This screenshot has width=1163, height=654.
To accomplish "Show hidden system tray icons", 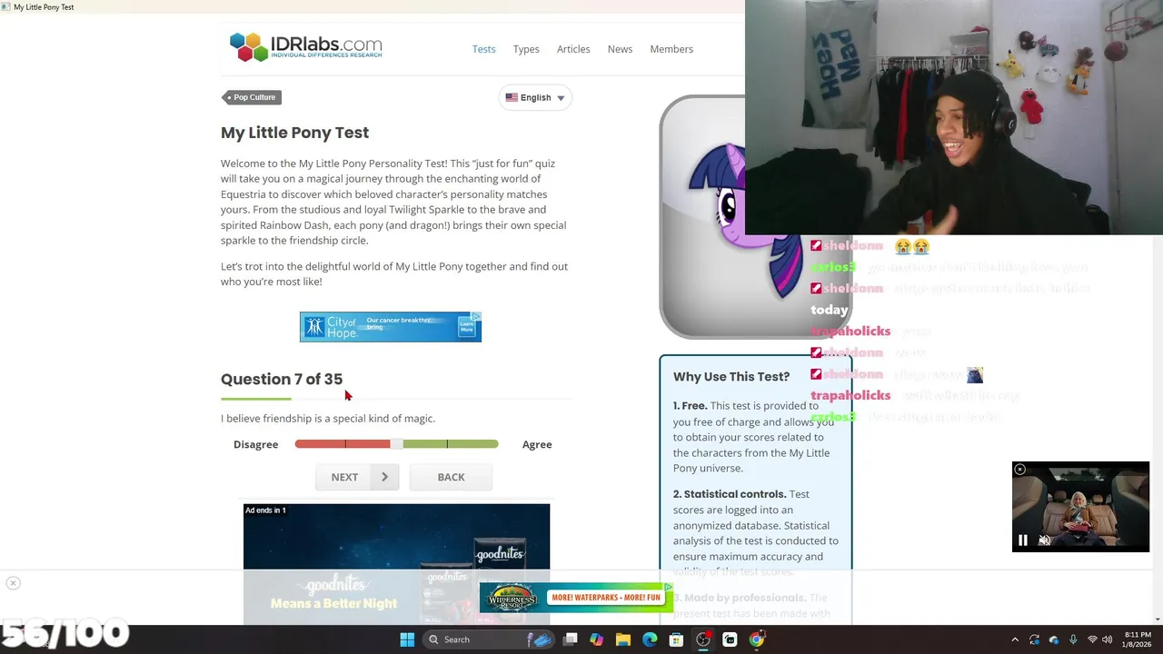I will pos(1015,639).
